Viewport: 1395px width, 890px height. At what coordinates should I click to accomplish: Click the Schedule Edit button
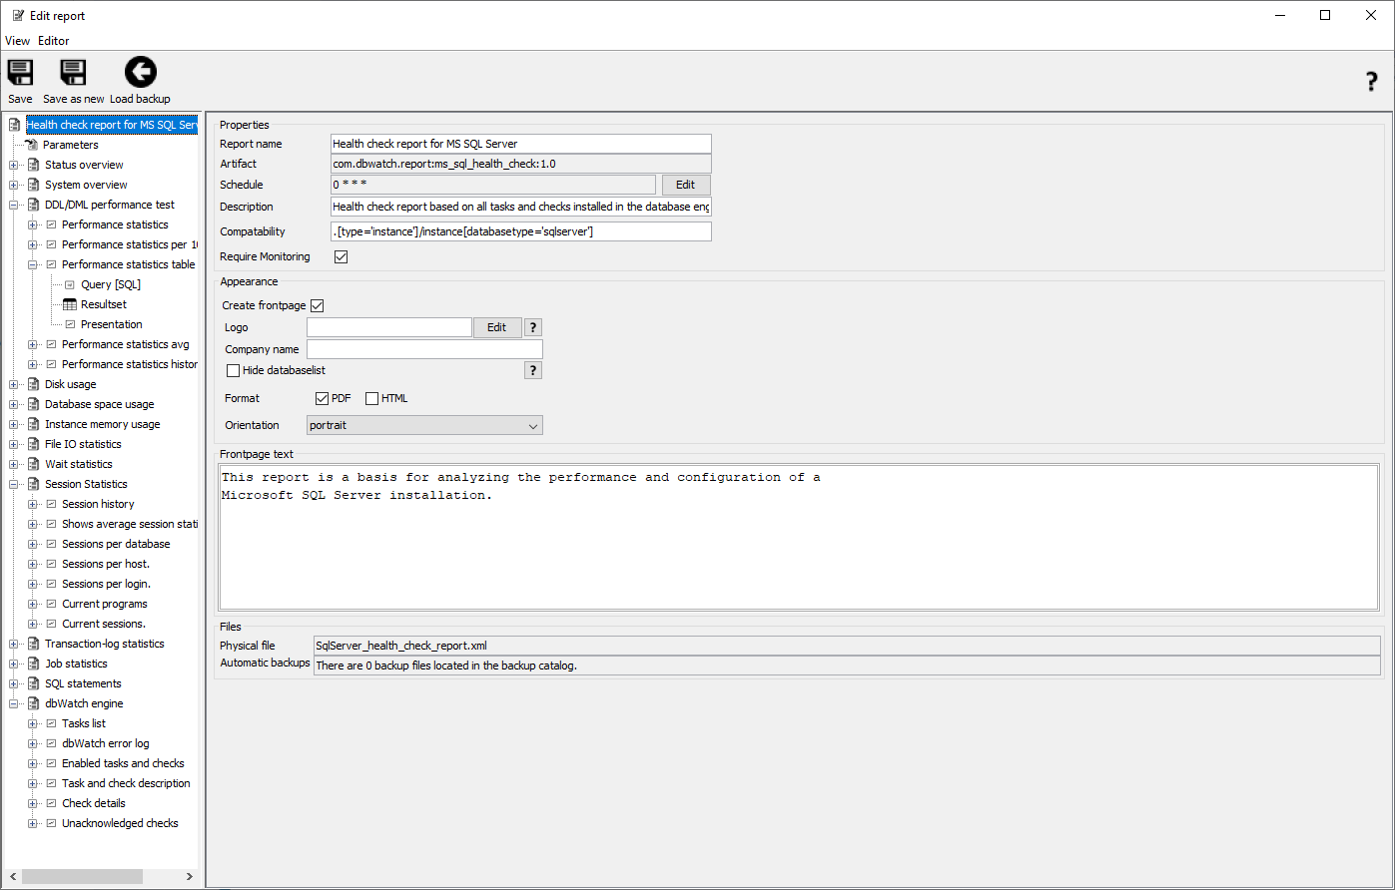[x=685, y=185]
